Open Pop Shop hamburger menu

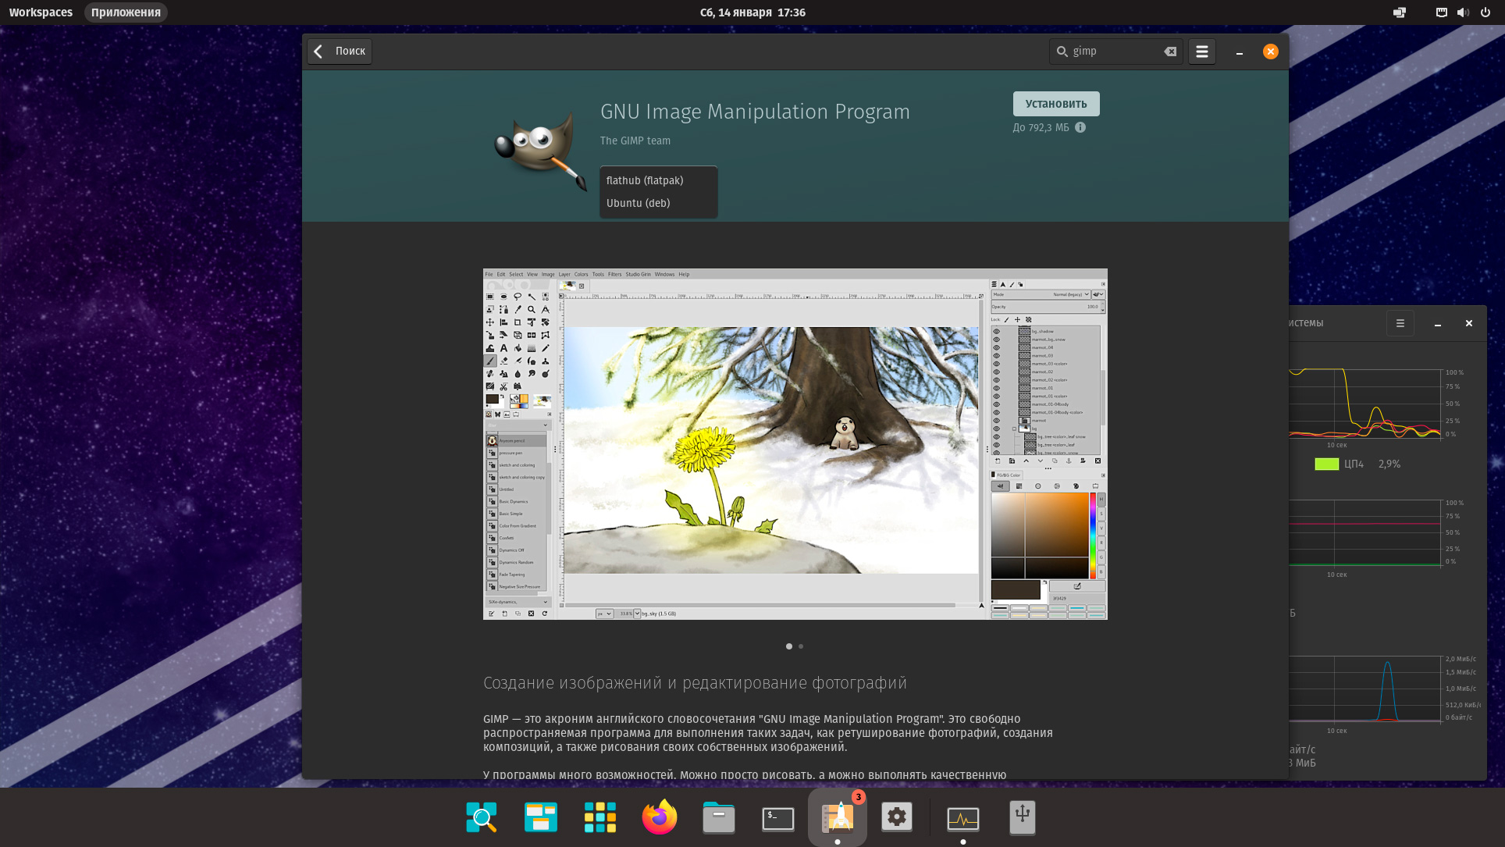tap(1202, 52)
